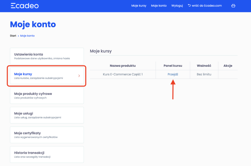Screen dimensions: 251x166
Task: Click 'Moje konto' breadcrumb link
Action: tap(27, 36)
